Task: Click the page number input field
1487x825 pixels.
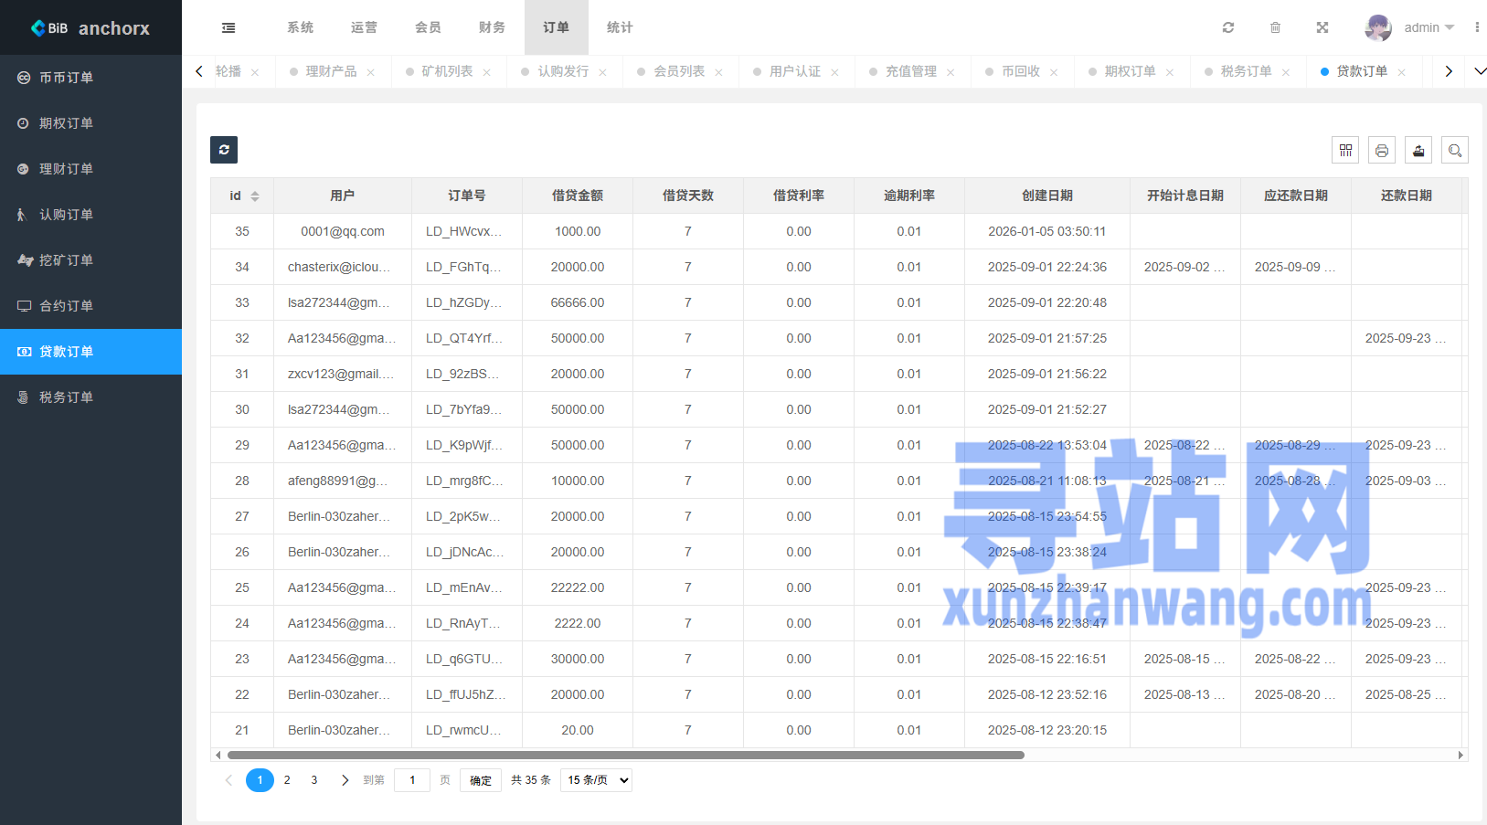Action: 412,780
